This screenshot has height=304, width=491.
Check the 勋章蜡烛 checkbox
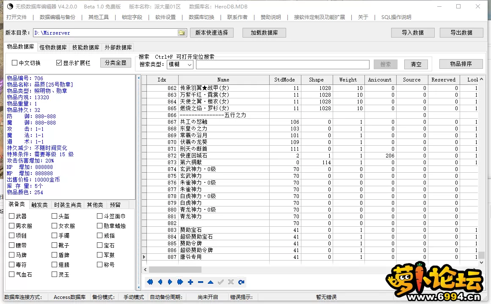click(x=99, y=225)
